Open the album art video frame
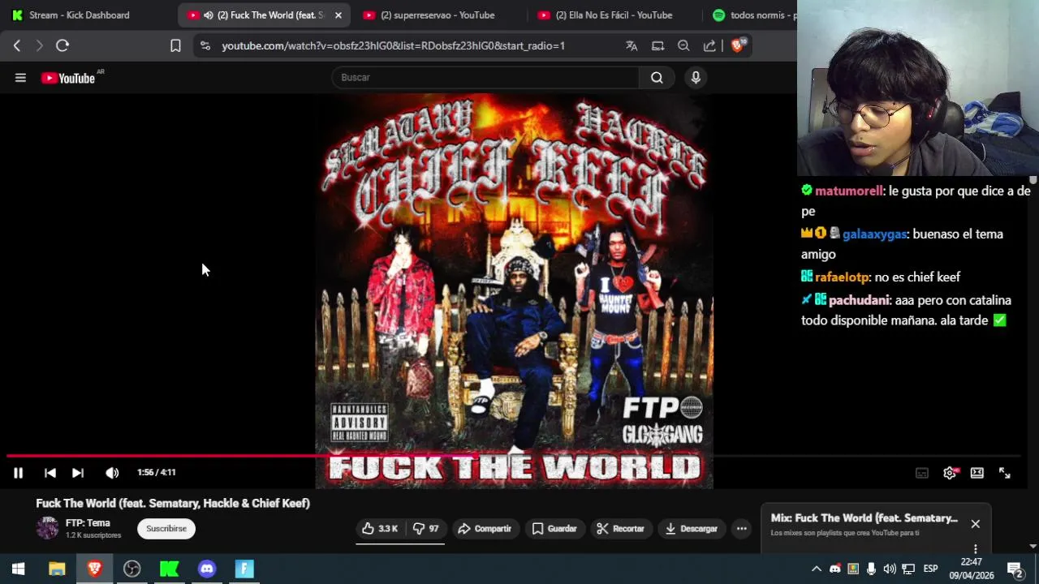 tap(514, 291)
